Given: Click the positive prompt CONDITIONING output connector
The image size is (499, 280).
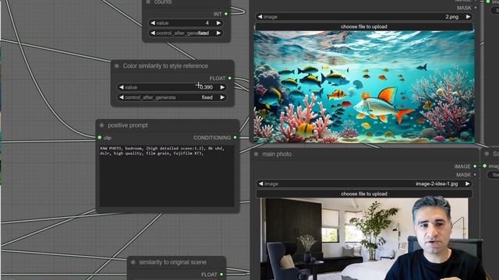Looking at the screenshot, I should pyautogui.click(x=235, y=138).
